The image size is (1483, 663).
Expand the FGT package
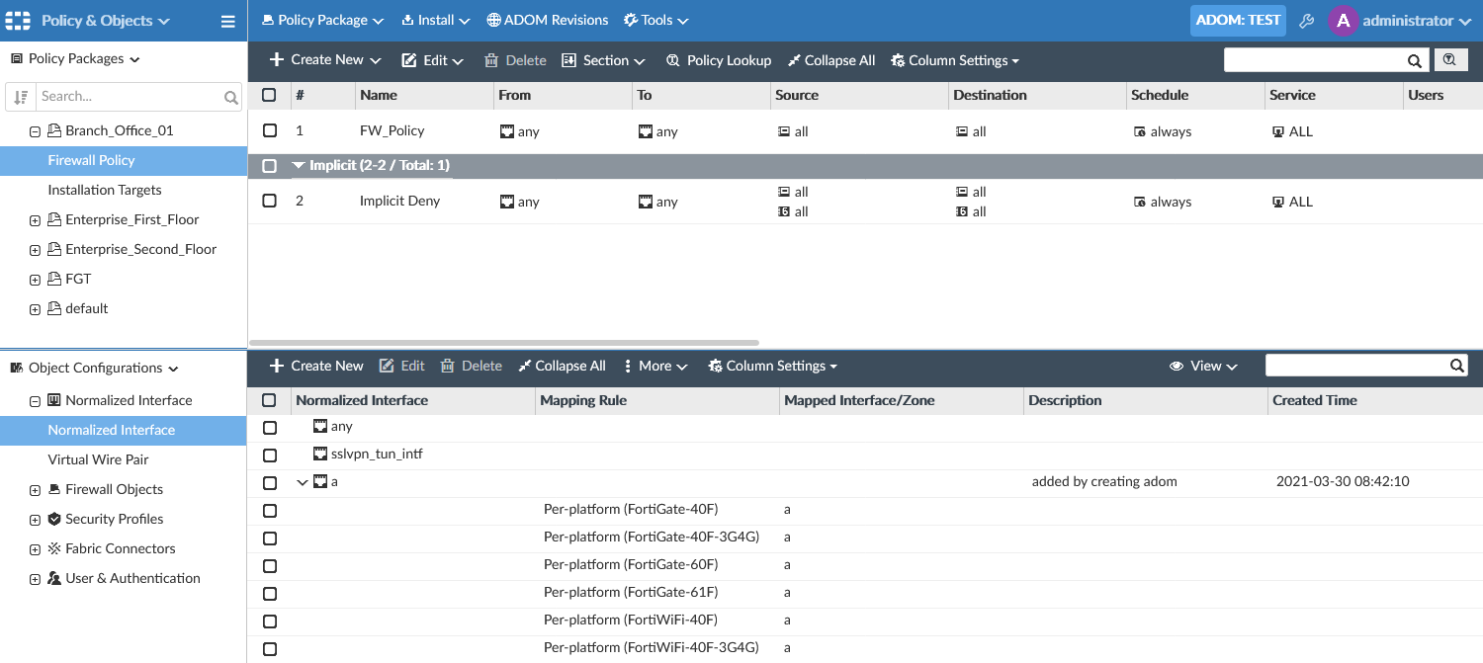pyautogui.click(x=35, y=280)
